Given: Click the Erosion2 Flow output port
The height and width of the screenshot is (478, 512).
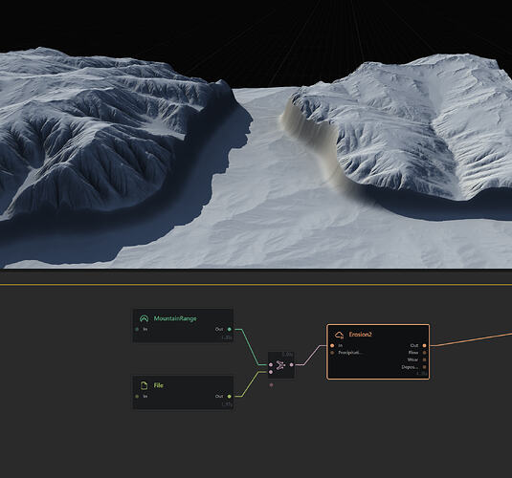Looking at the screenshot, I should pyautogui.click(x=424, y=353).
